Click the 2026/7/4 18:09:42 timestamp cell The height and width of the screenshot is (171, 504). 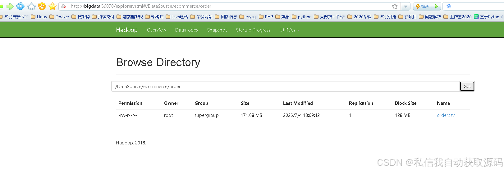point(301,115)
